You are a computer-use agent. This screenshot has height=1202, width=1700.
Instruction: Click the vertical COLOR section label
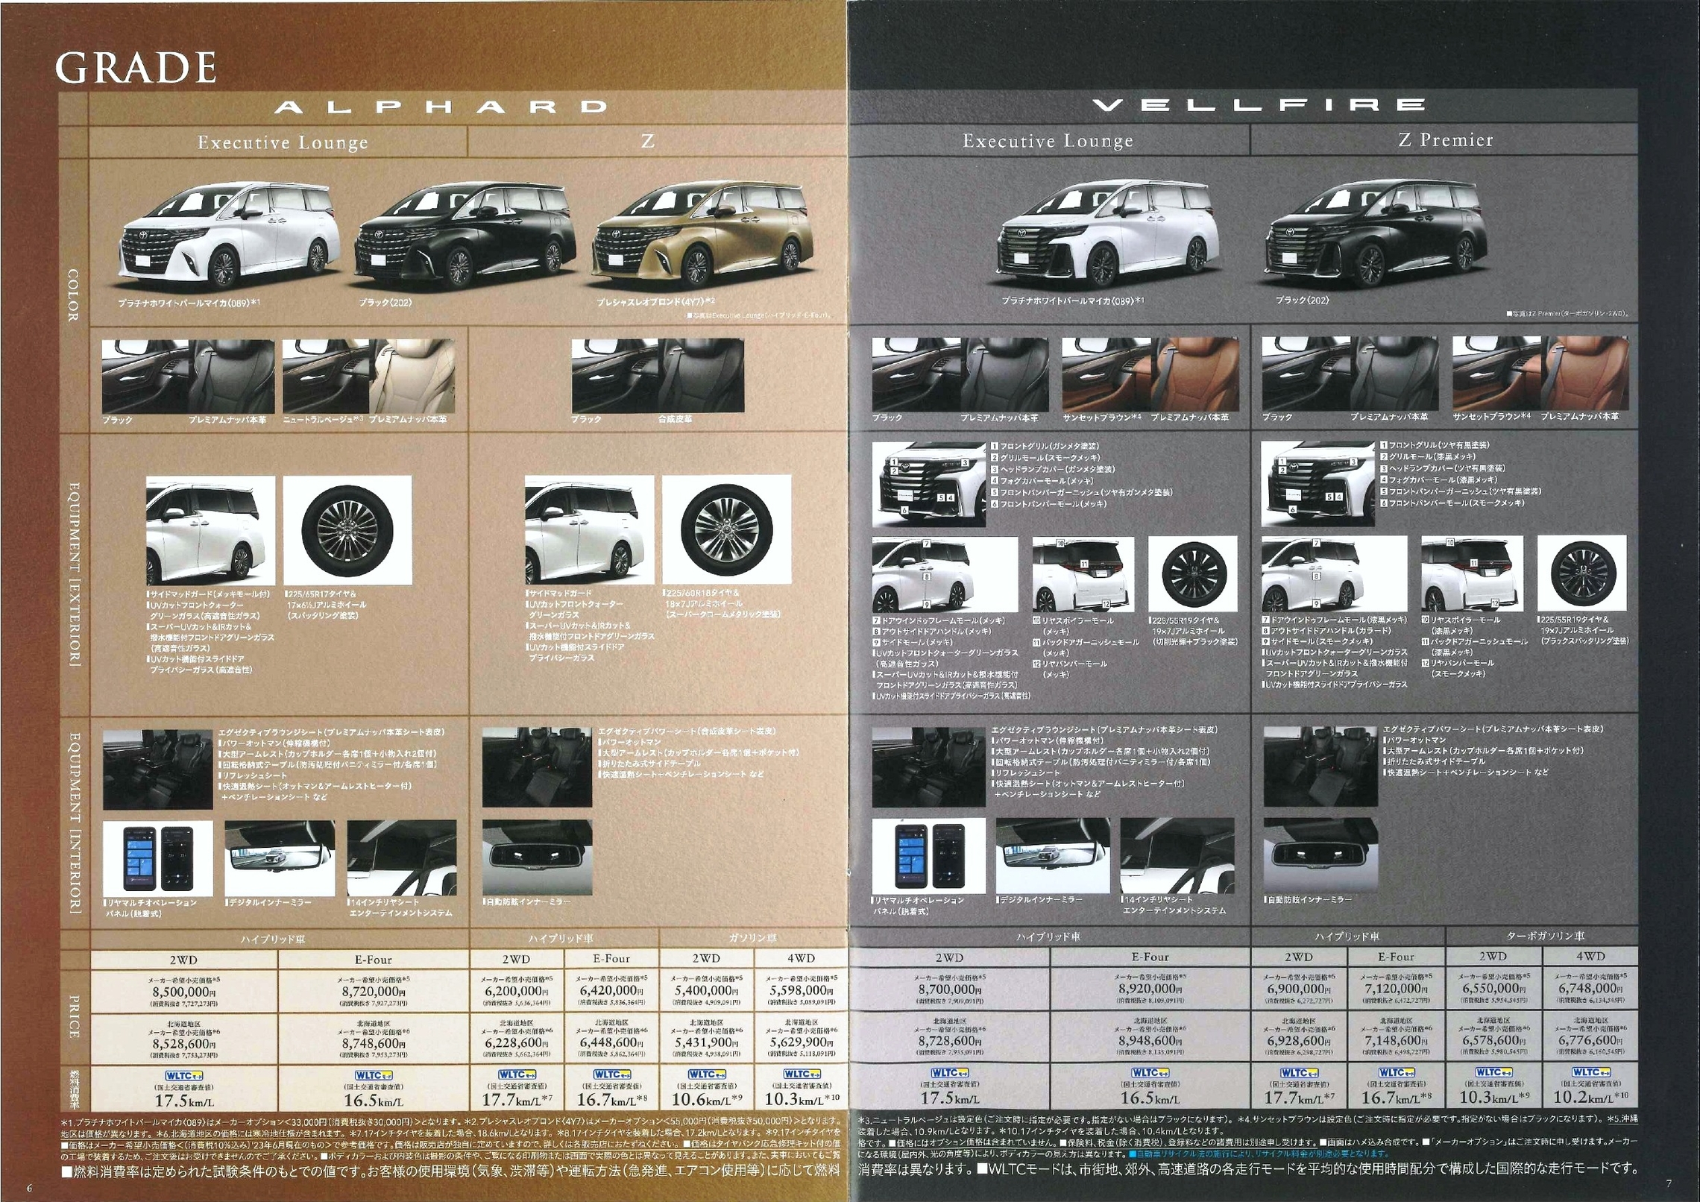pyautogui.click(x=73, y=295)
